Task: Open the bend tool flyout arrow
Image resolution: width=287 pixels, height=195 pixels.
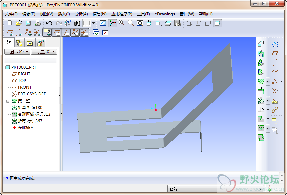Action: pyautogui.click(x=268, y=100)
